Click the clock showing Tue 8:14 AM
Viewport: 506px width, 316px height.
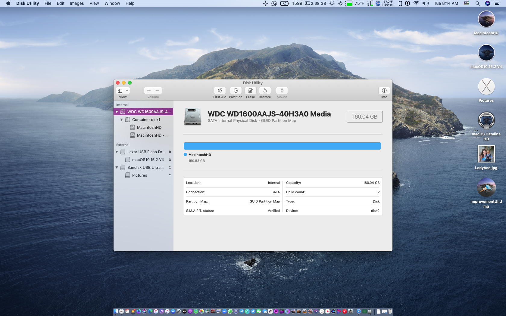click(x=446, y=3)
